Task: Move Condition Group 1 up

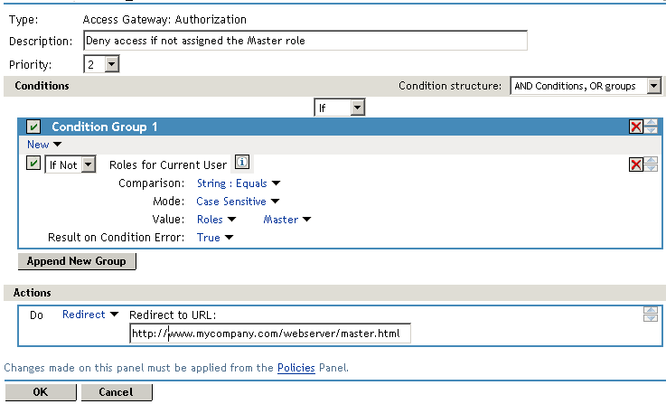Action: (x=650, y=123)
